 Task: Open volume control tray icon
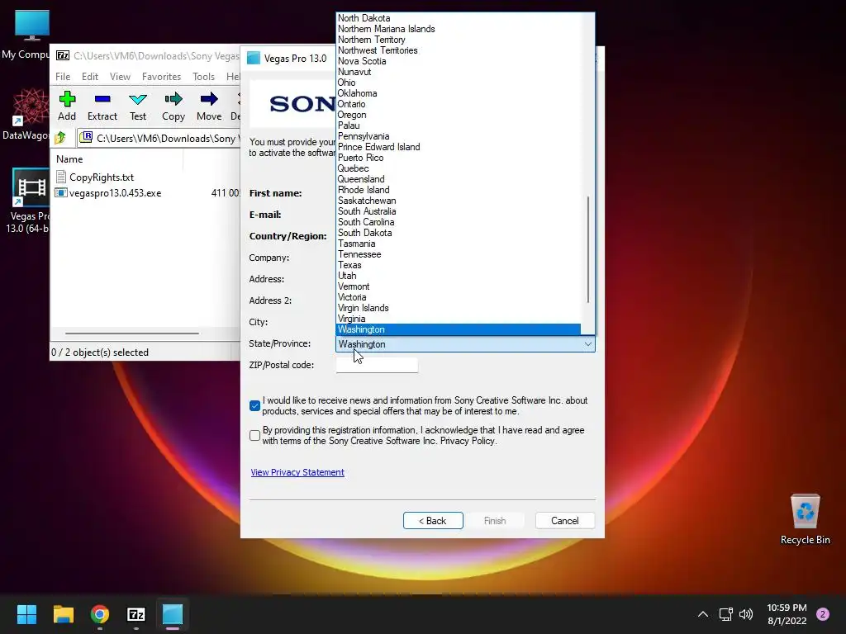tap(746, 614)
